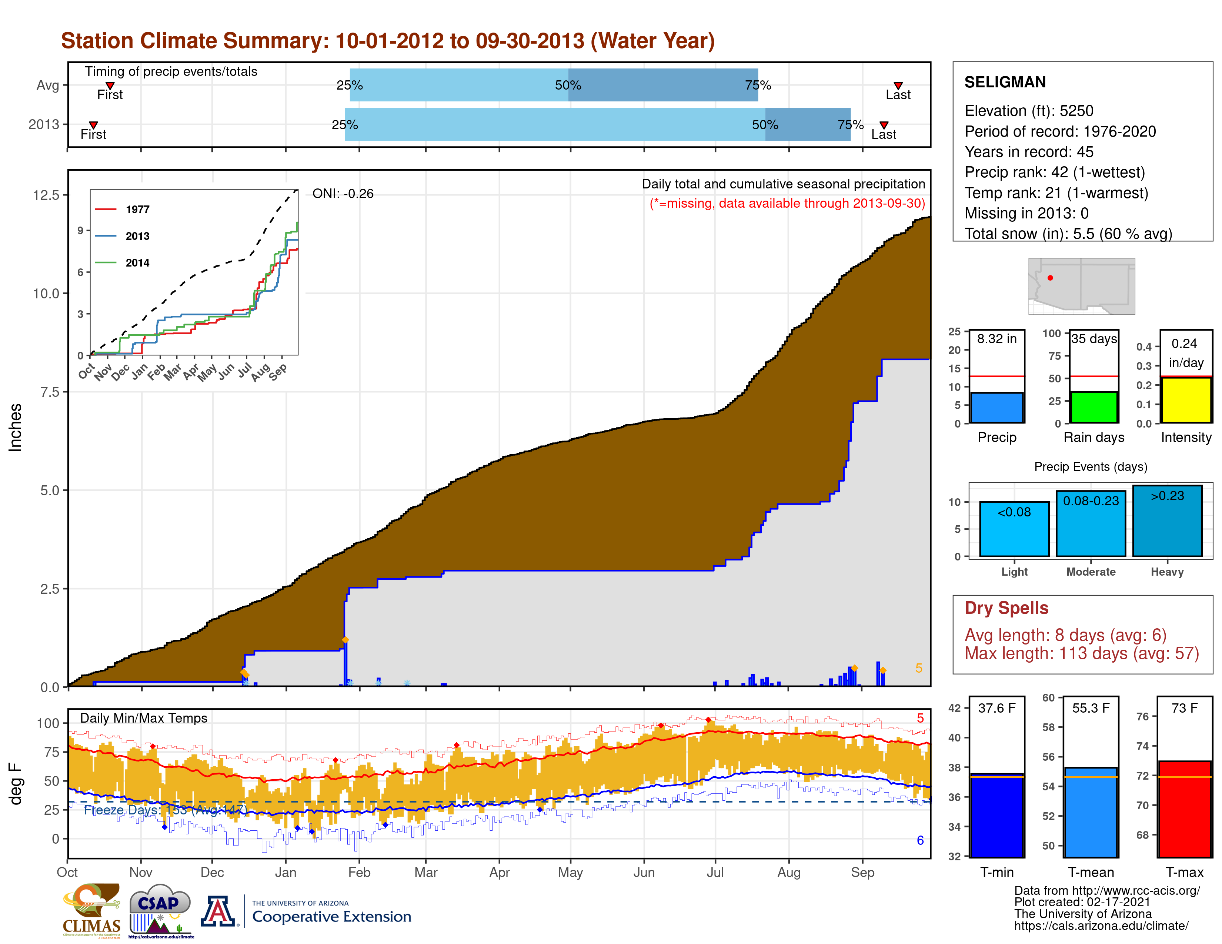
Task: Click the Avg 'Last' precip marker triangle
Action: [898, 86]
